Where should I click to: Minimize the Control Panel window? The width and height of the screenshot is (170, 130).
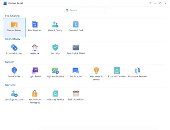pyautogui.click(x=155, y=3)
